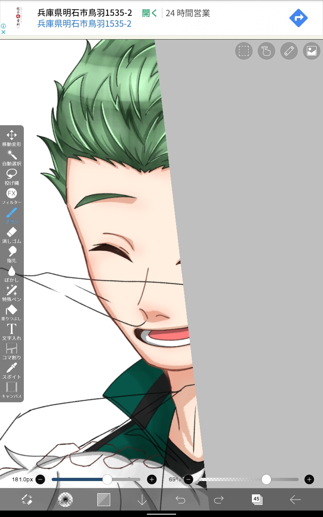
Task: Select the スポイト eyedropper tool
Action: click(12, 371)
